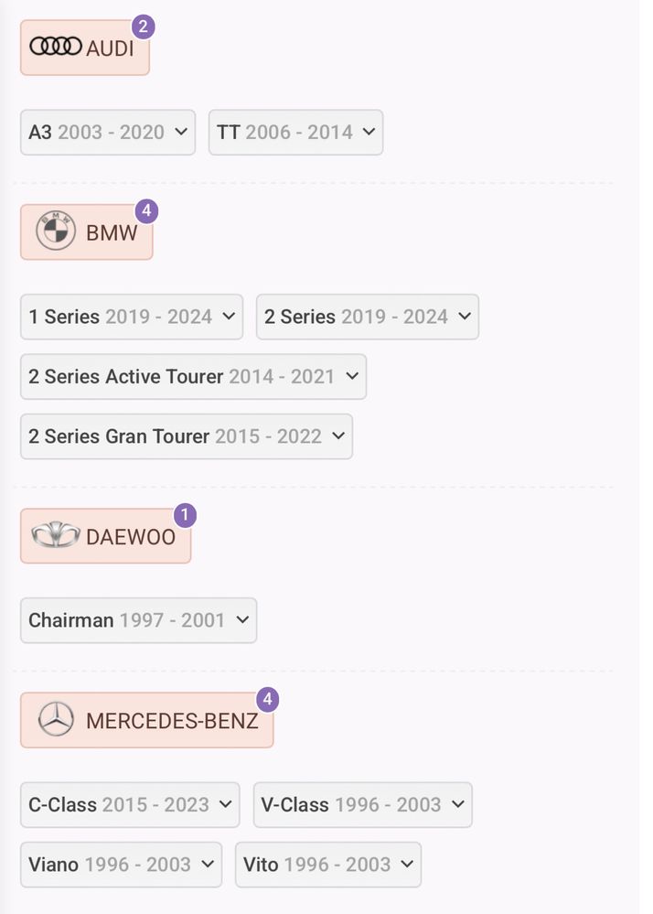Viewport: 653px width, 914px height.
Task: Click the purple badge showing 1 on Daewoo
Action: [186, 515]
